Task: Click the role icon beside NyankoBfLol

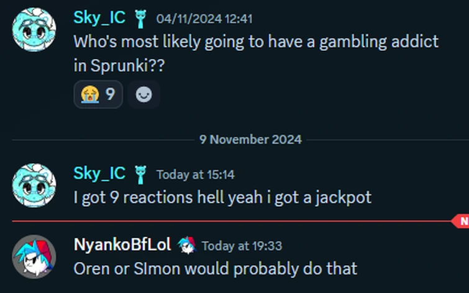Action: click(186, 246)
